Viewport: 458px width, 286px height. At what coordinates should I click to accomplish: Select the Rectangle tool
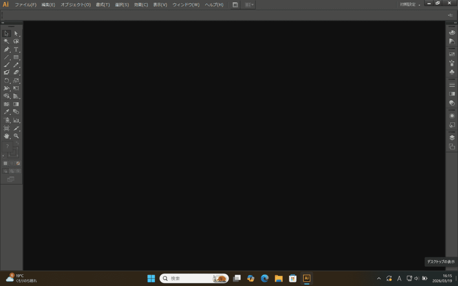click(x=17, y=58)
